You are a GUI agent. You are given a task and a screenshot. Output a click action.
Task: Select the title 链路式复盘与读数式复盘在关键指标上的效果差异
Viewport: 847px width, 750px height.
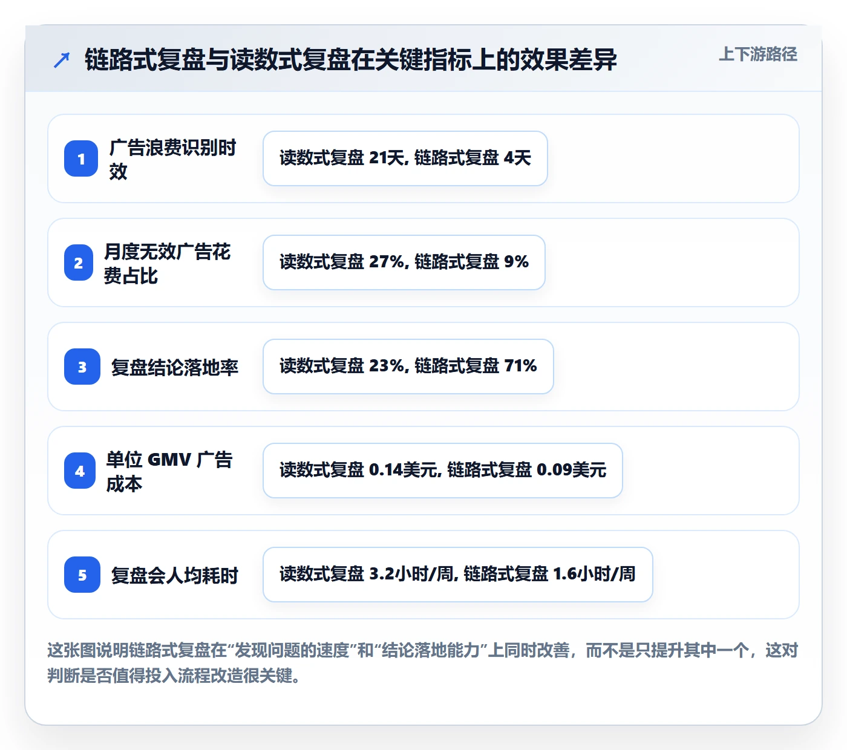[350, 60]
